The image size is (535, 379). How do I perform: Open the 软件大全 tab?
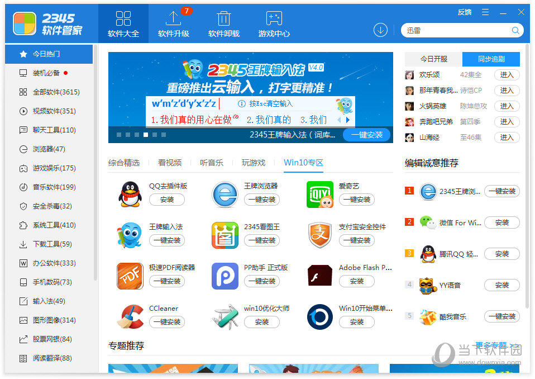tap(123, 23)
